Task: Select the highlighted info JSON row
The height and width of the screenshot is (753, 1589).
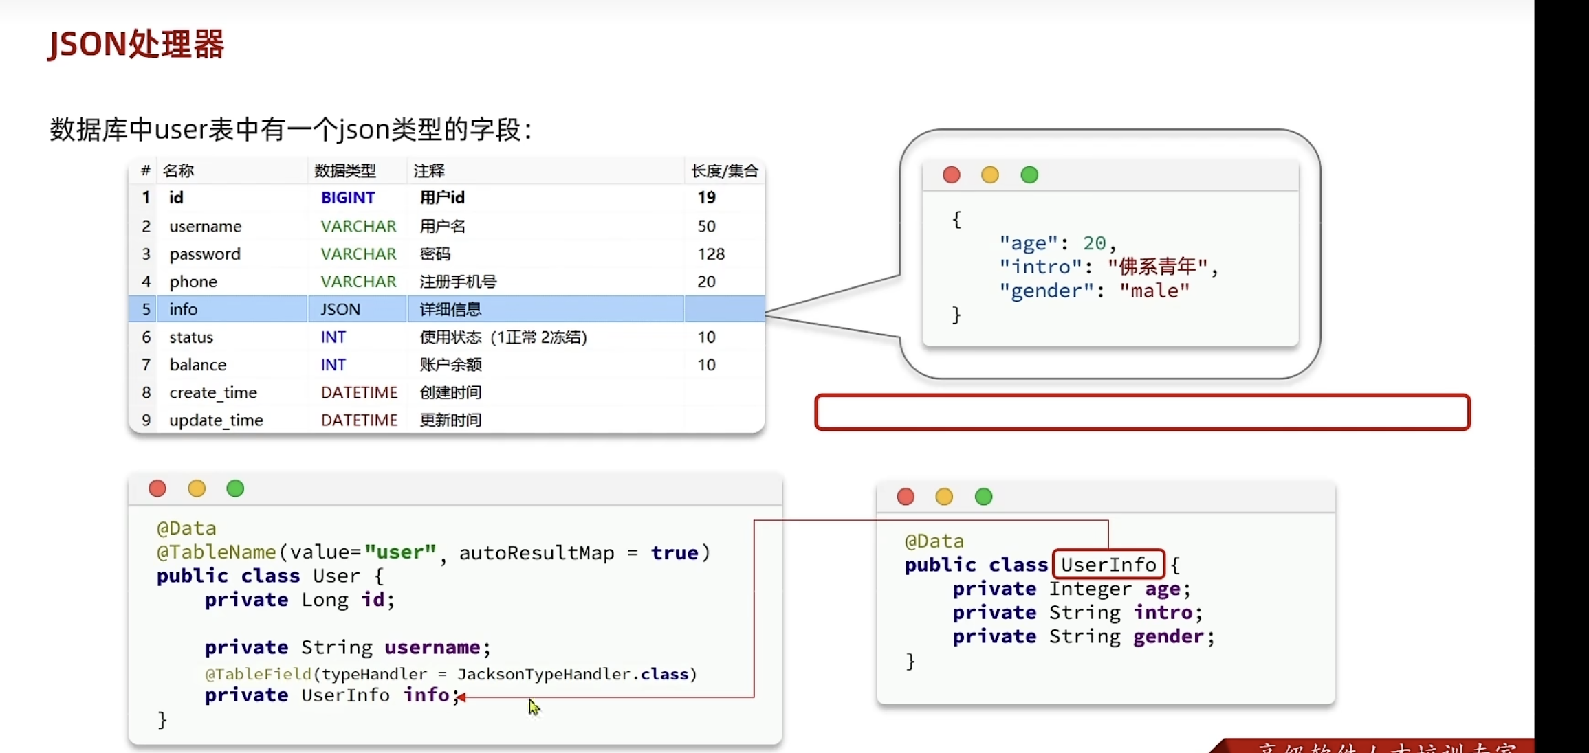Action: pyautogui.click(x=446, y=309)
